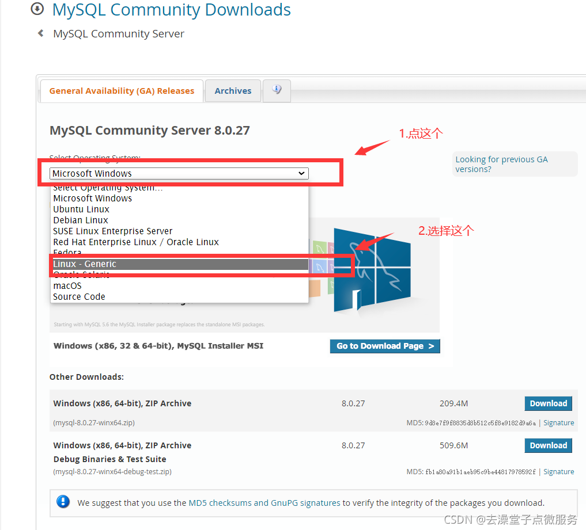Screen dimensions: 586x530
Task: Choose Debian Linux from the list
Action: pyautogui.click(x=179, y=220)
